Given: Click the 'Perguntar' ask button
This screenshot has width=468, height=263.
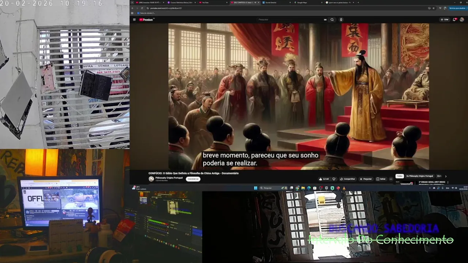Looking at the screenshot, I should (x=366, y=179).
